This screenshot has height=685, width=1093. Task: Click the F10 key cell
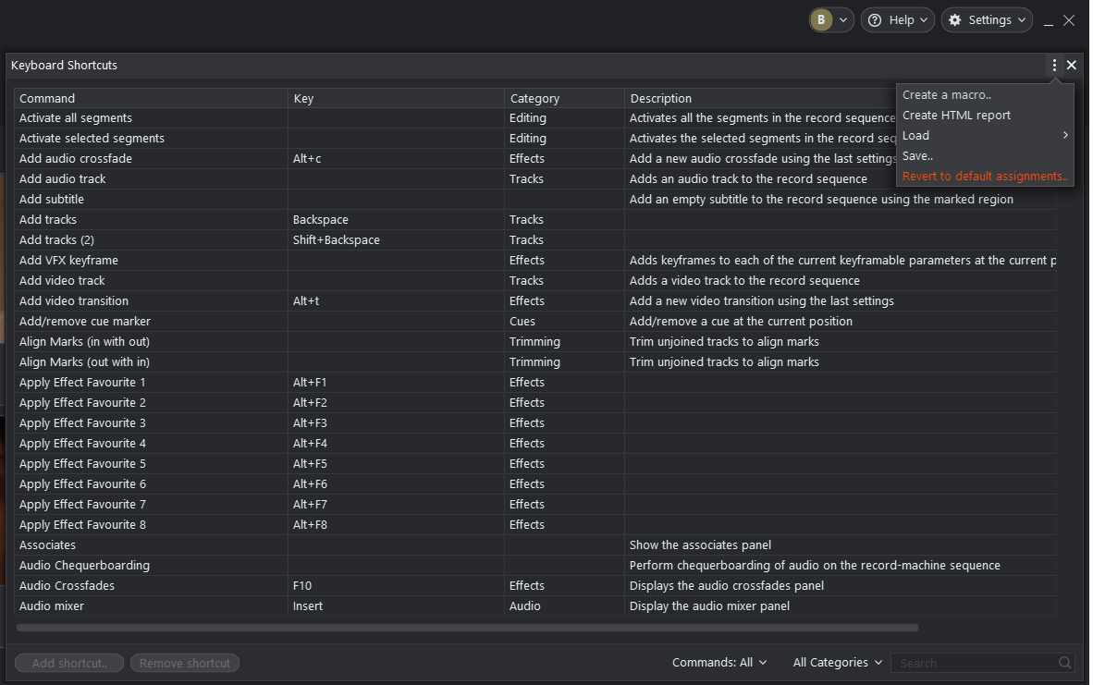(395, 585)
